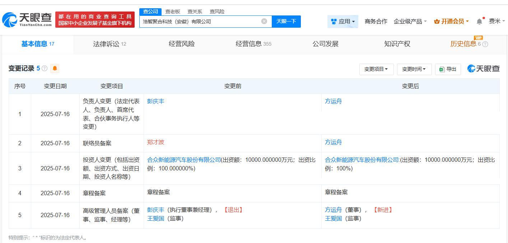The width and height of the screenshot is (508, 243).
Task: Click the 序号 column header
Action: click(x=20, y=86)
